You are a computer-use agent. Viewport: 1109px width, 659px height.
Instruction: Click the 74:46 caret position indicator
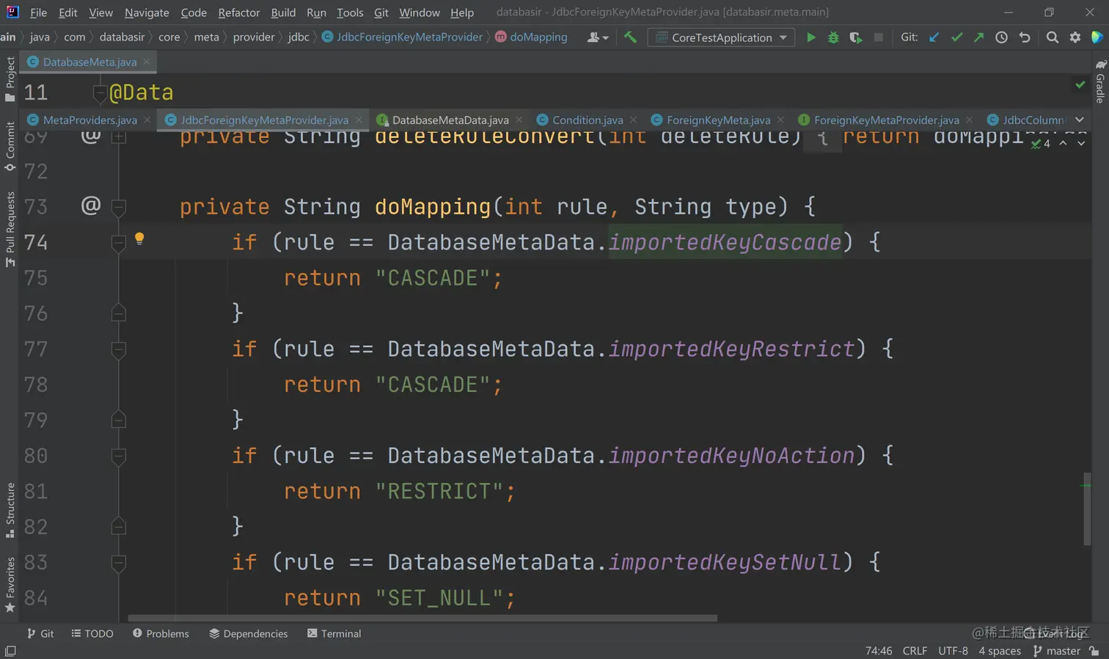[x=879, y=651]
